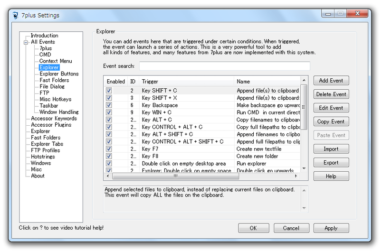Open FTP Profiles settings page
Viewport: 382px width, 251px height.
(x=45, y=150)
